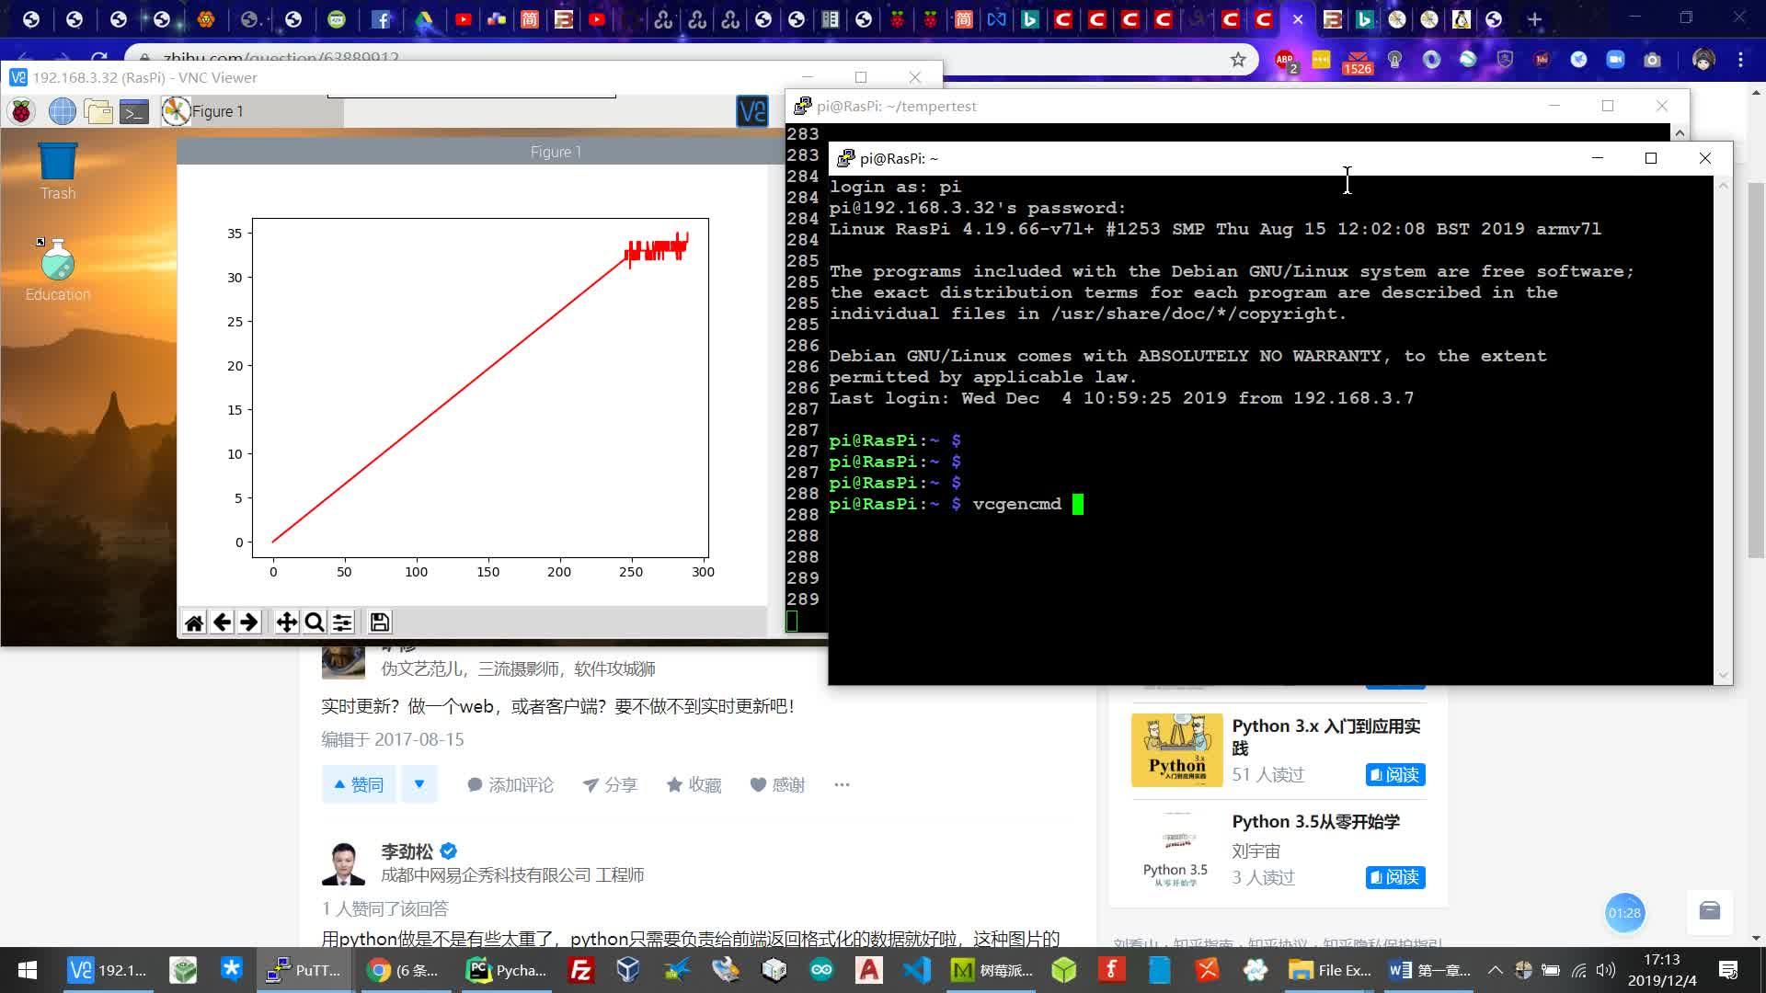
Task: Click 添加评论 to add a comment
Action: point(510,784)
